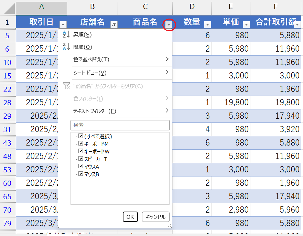This screenshot has width=303, height=236.
Task: Open the 単価 column filter arrow
Action: (246, 25)
